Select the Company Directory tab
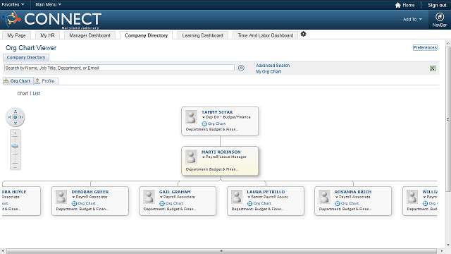This screenshot has width=451, height=254. (x=146, y=35)
